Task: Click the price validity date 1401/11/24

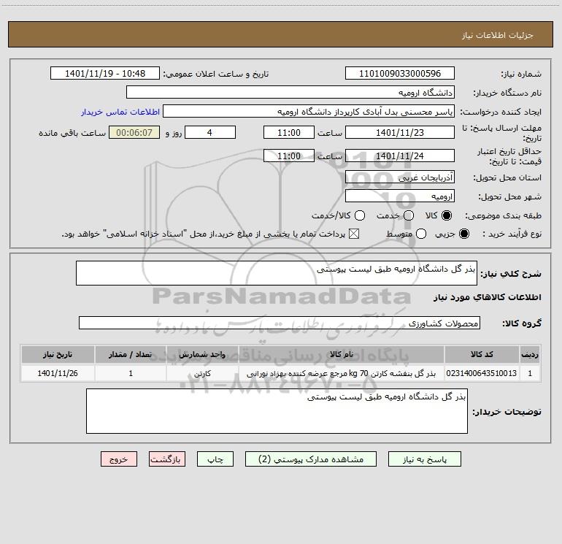Action: coord(400,156)
